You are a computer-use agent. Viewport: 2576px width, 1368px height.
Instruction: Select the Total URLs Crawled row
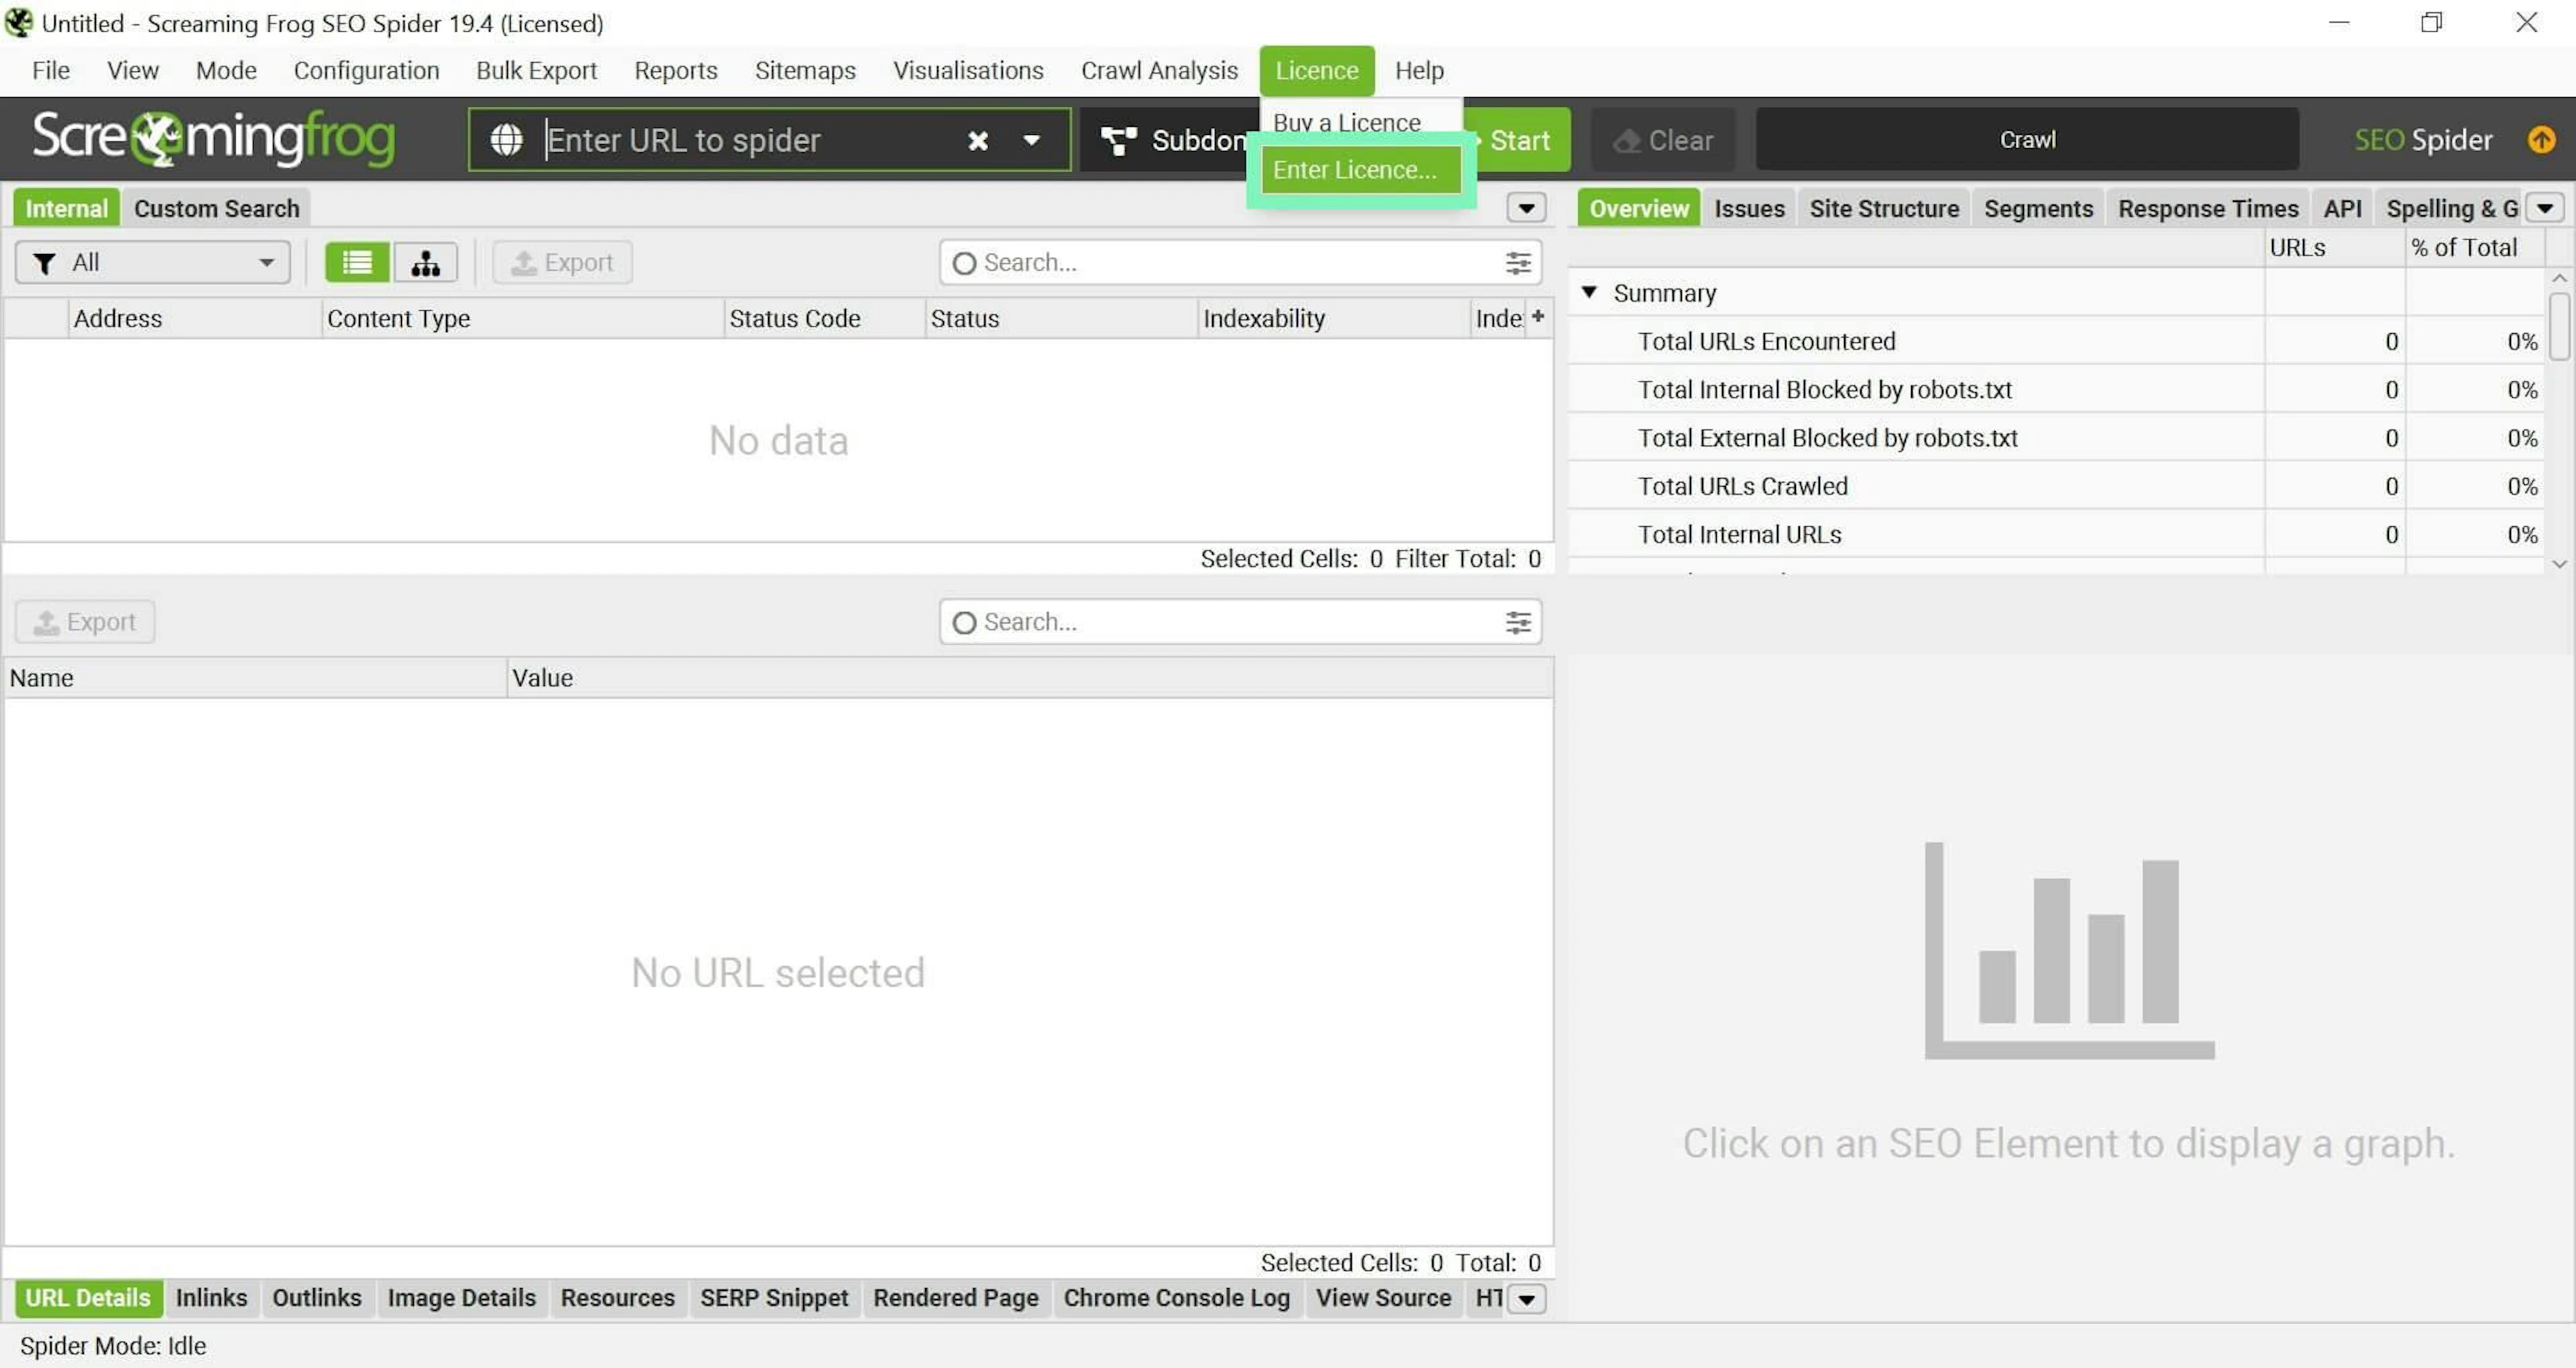[2055, 486]
